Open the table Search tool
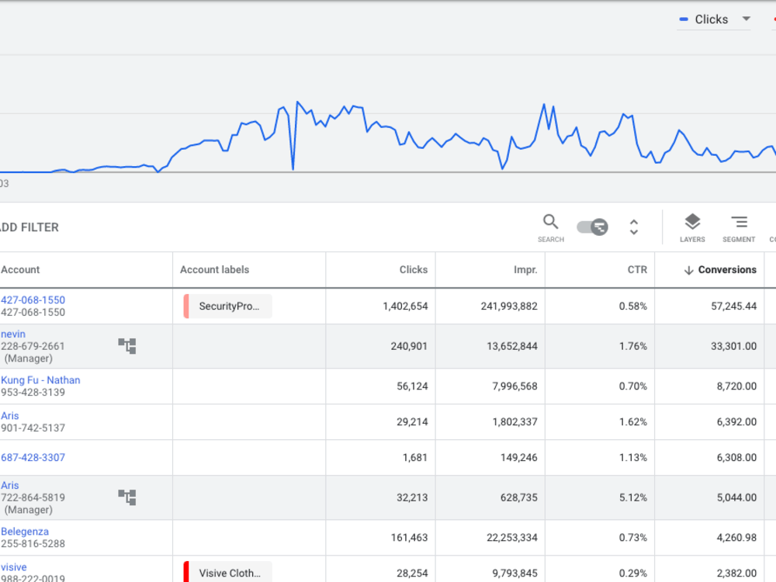The image size is (776, 582). click(550, 227)
